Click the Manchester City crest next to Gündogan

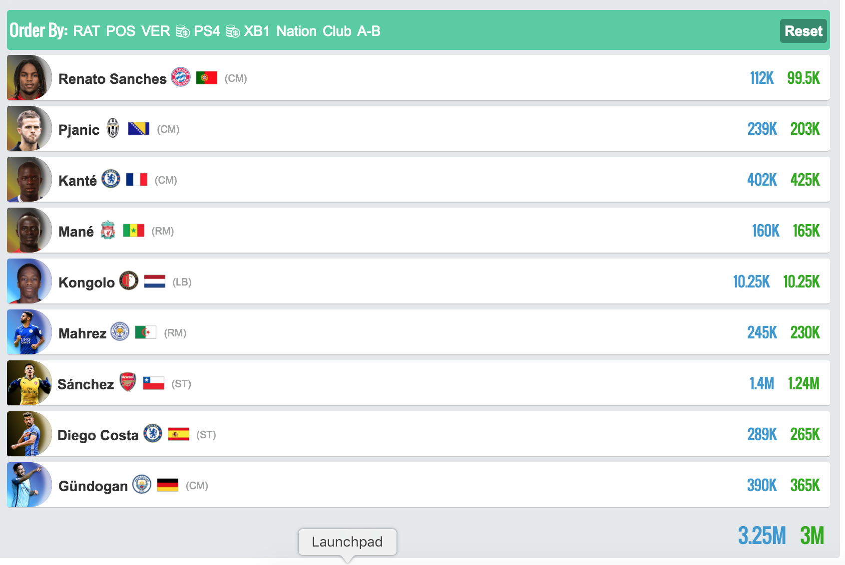click(142, 484)
